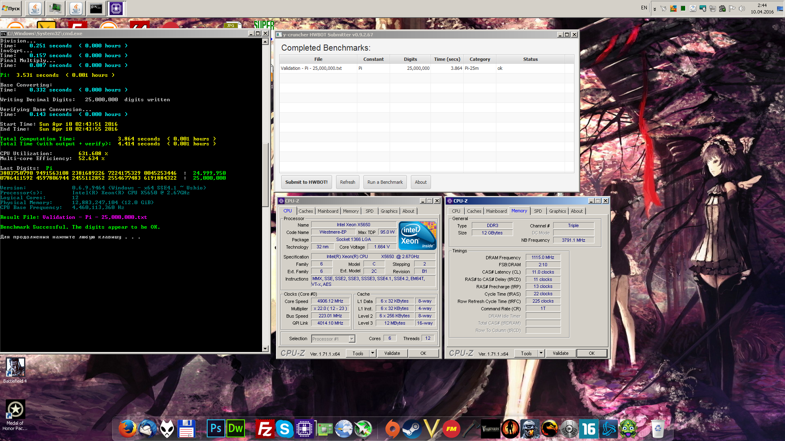Launch Origin from the dock
The height and width of the screenshot is (441, 785).
pyautogui.click(x=392, y=429)
